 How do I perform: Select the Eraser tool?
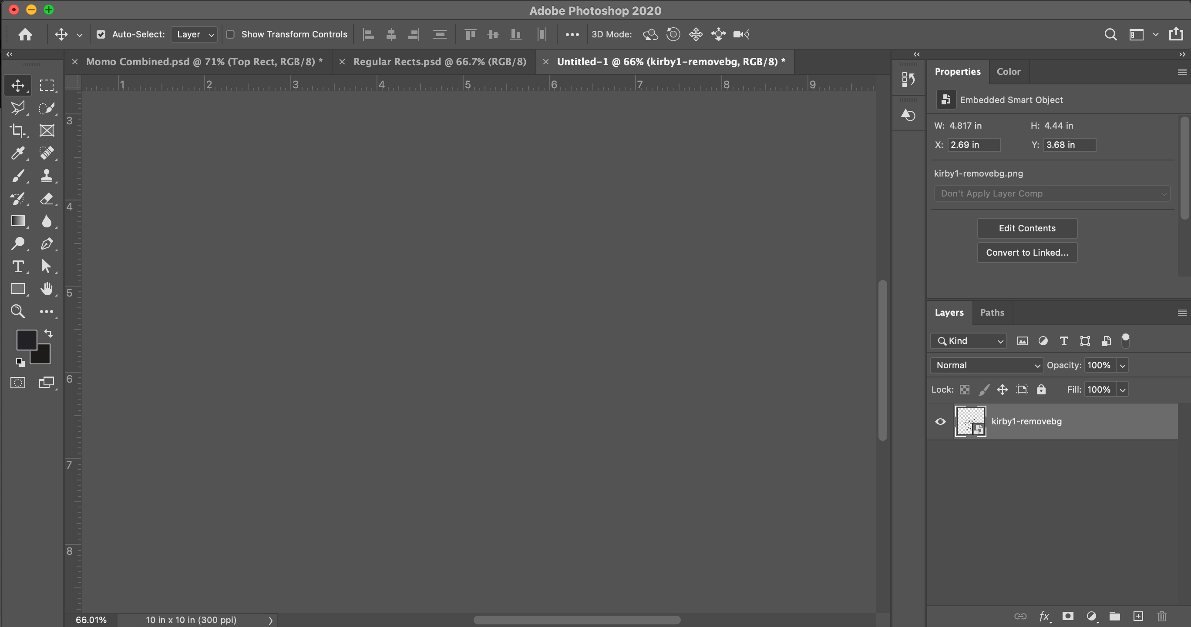[x=46, y=199]
